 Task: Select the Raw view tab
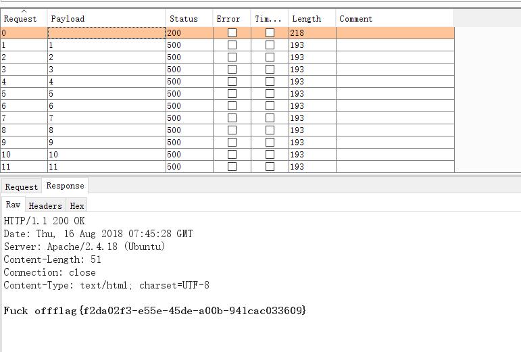(x=14, y=205)
